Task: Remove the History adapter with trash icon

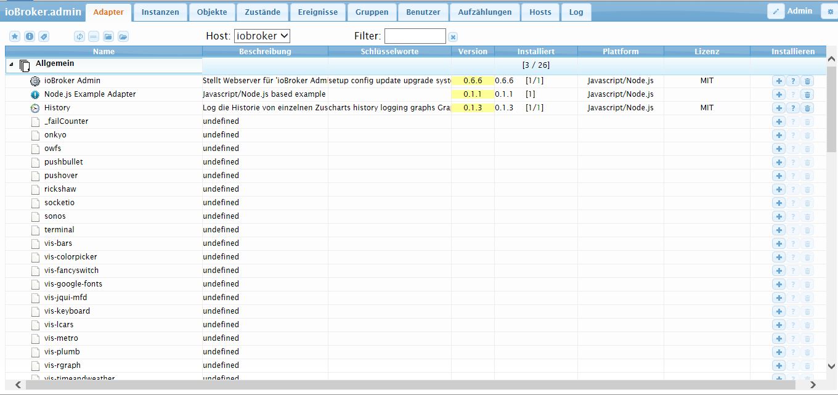Action: [x=808, y=108]
